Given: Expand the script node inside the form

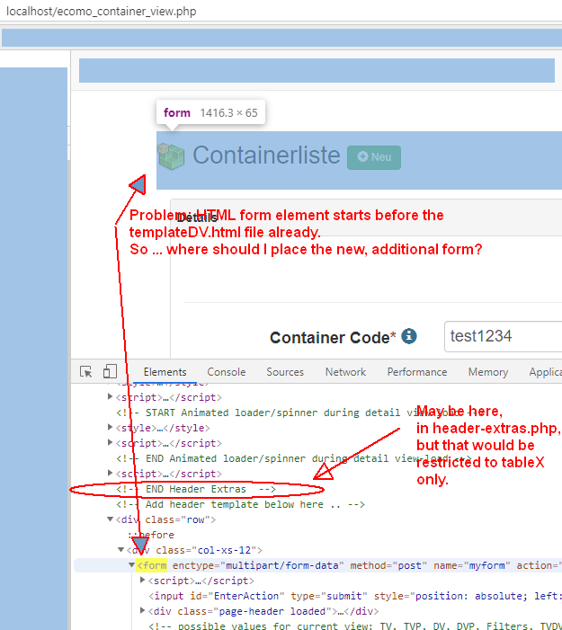Looking at the screenshot, I should [x=142, y=581].
